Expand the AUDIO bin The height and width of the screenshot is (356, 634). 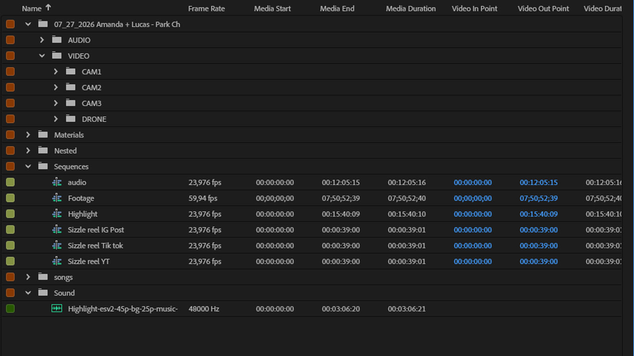(x=42, y=40)
